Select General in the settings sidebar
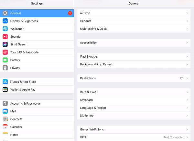Image resolution: width=194 pixels, height=141 pixels. click(x=37, y=13)
